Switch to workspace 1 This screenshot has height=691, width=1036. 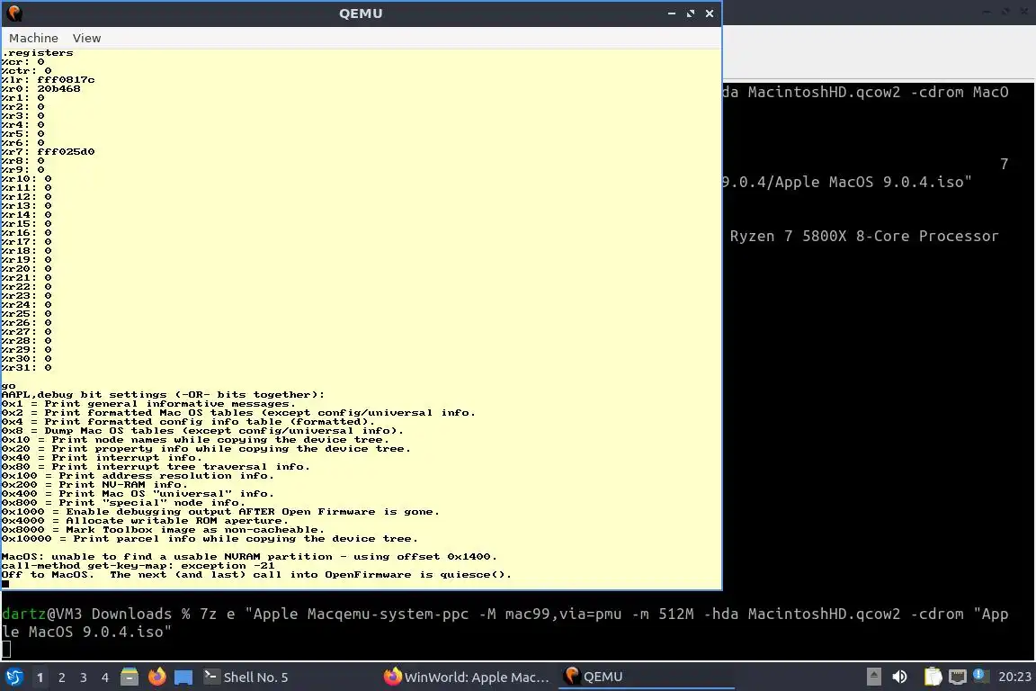pyautogui.click(x=40, y=678)
